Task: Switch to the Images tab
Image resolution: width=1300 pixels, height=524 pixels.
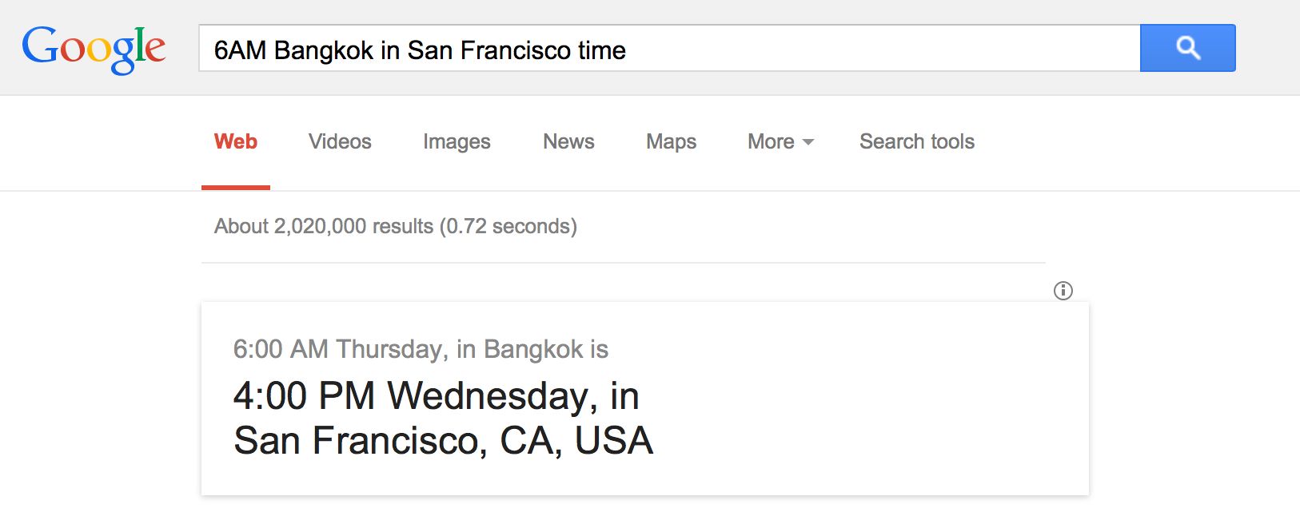Action: (457, 141)
